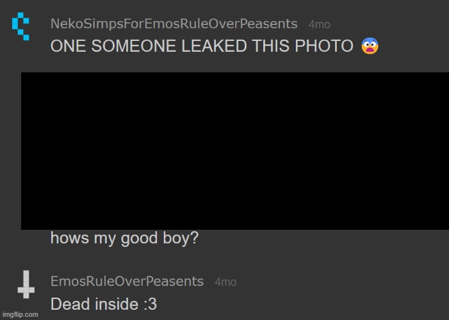449x320 pixels.
Task: Click the word 'good' below the image
Action: coord(139,238)
